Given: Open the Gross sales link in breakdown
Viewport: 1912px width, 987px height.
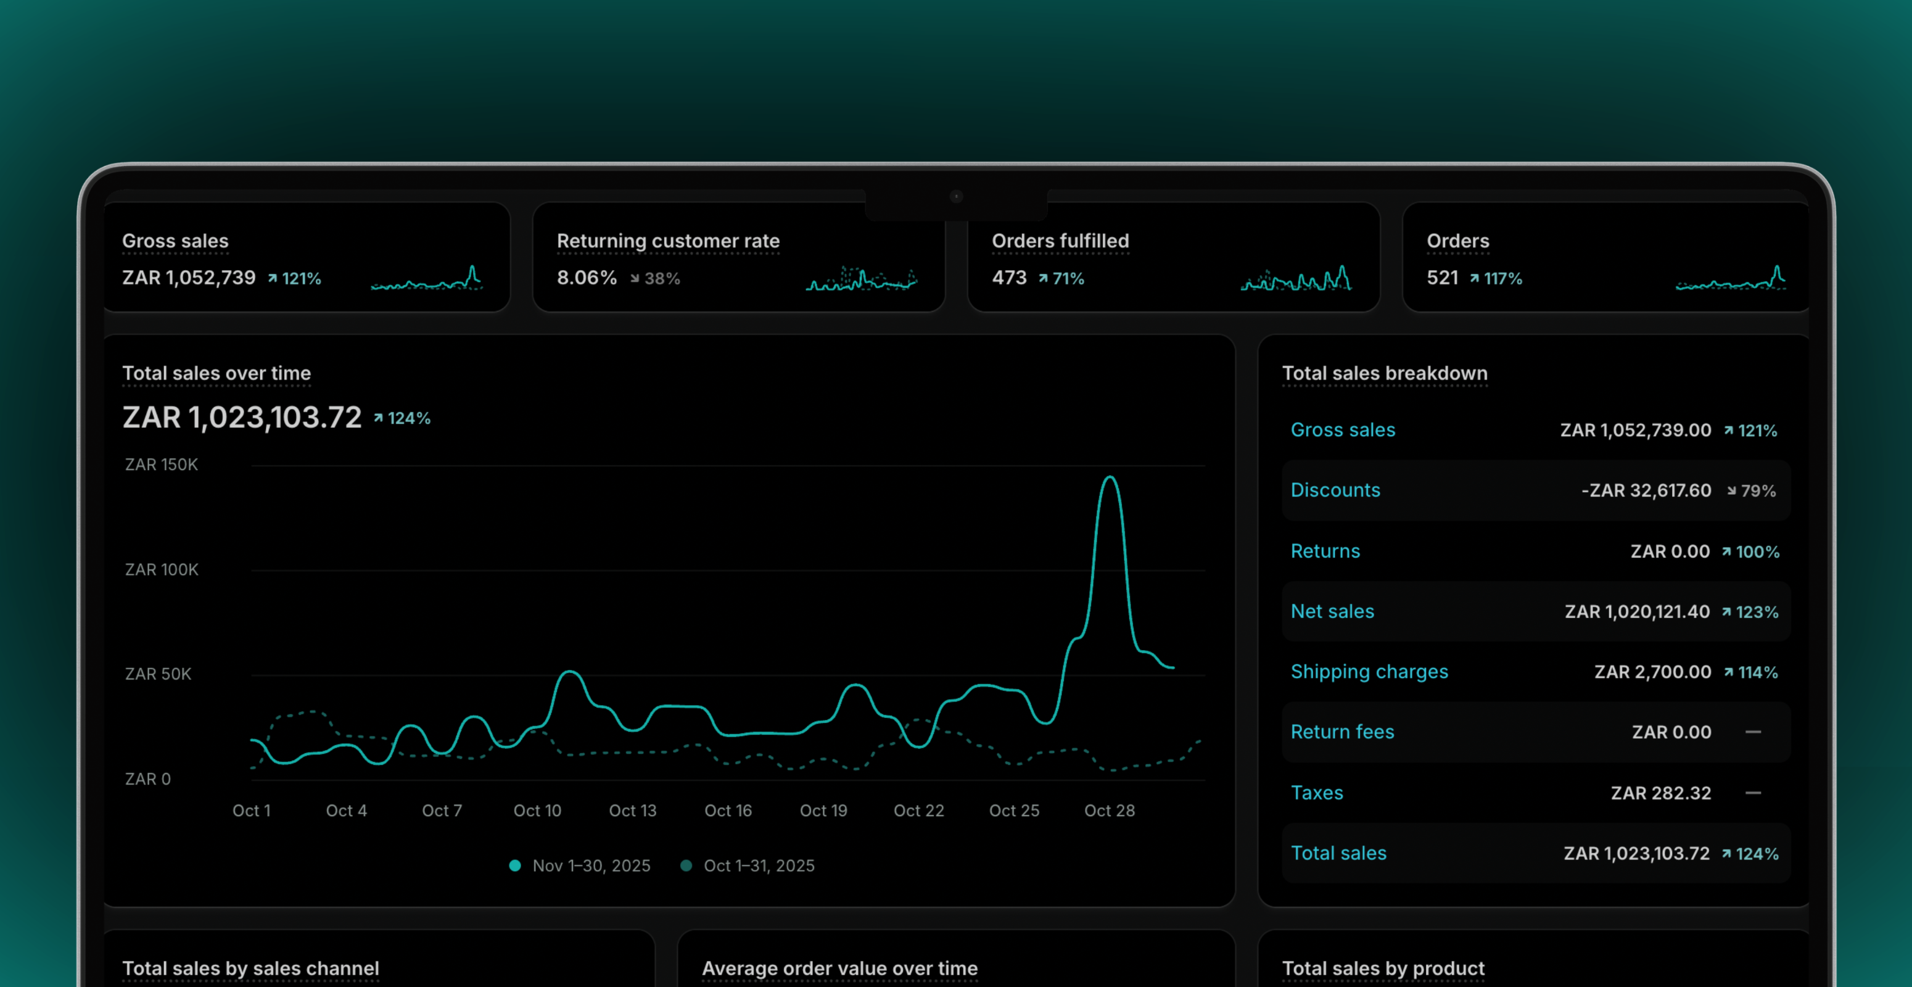Looking at the screenshot, I should 1343,431.
